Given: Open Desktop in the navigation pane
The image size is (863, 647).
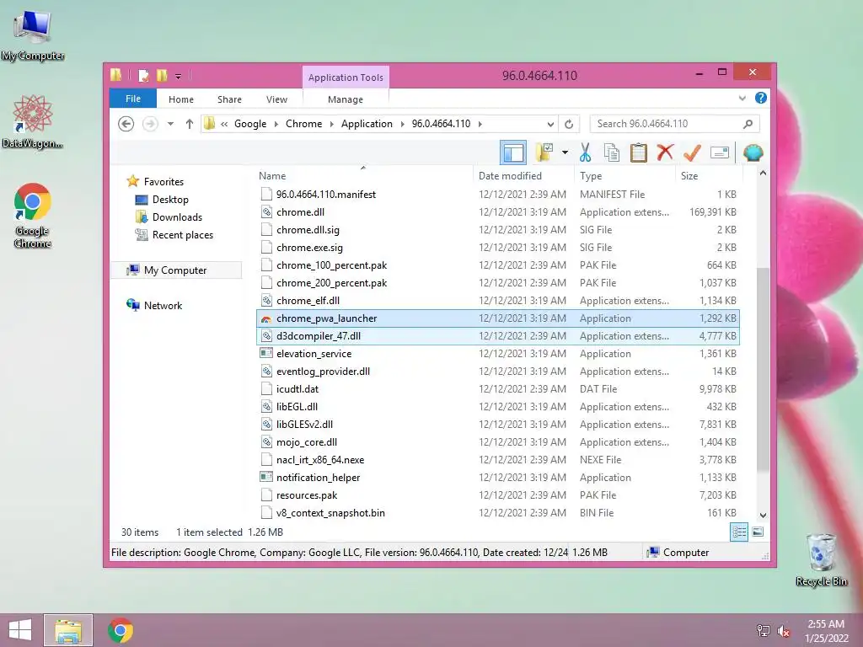Looking at the screenshot, I should point(170,199).
